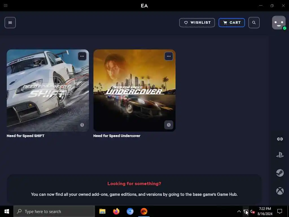Open the Wishlist
Image resolution: width=289 pixels, height=217 pixels.
(x=197, y=23)
